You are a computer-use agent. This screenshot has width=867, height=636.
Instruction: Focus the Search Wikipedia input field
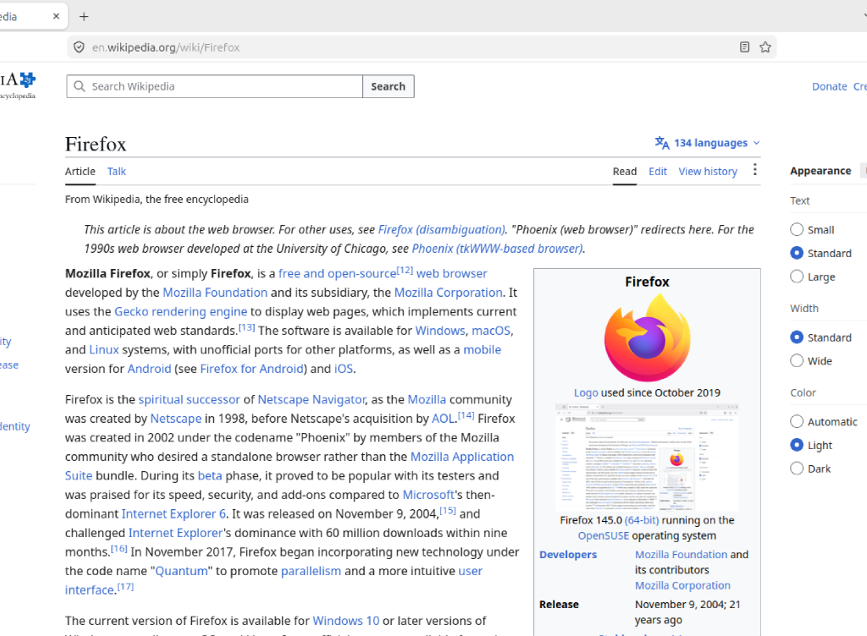[x=214, y=86]
